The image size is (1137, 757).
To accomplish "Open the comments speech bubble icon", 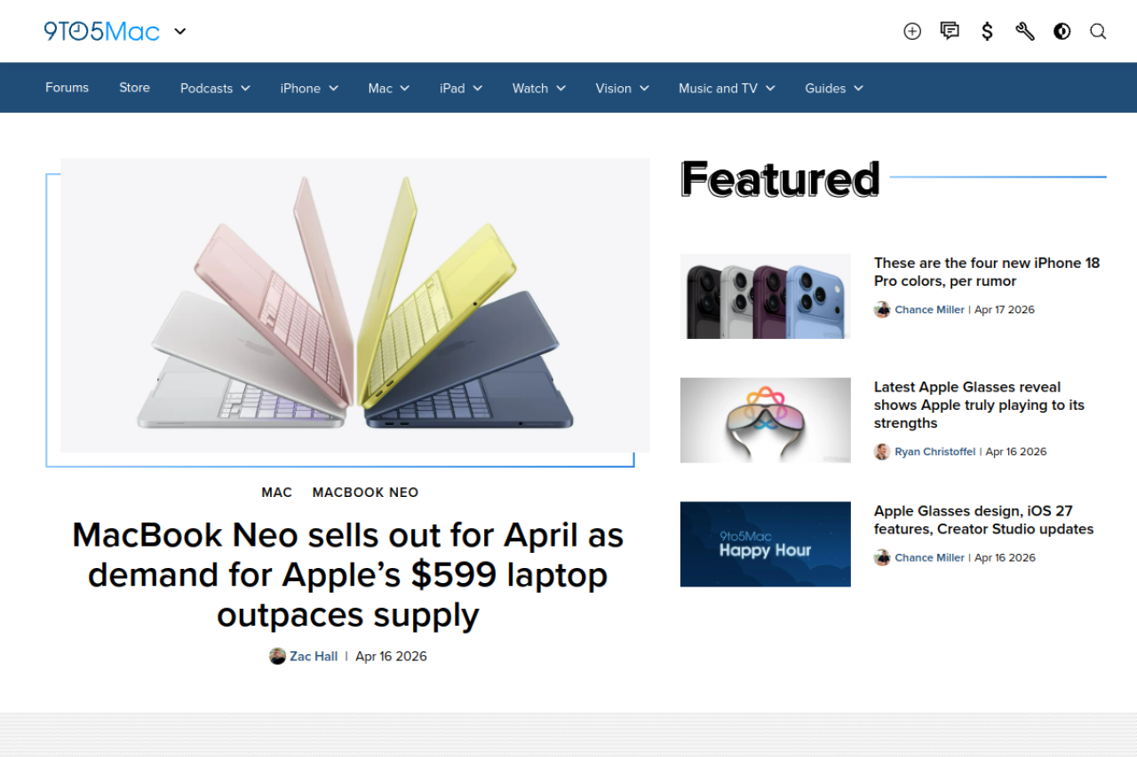I will tap(950, 31).
